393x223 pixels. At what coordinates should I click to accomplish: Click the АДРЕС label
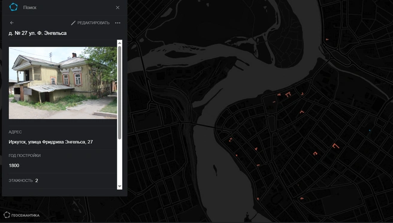15,132
